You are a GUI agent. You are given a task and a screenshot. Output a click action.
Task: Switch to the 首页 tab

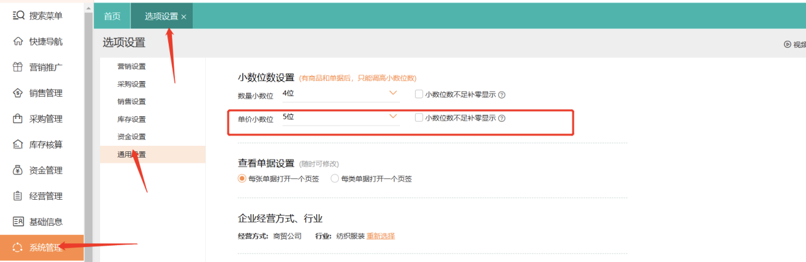point(112,16)
